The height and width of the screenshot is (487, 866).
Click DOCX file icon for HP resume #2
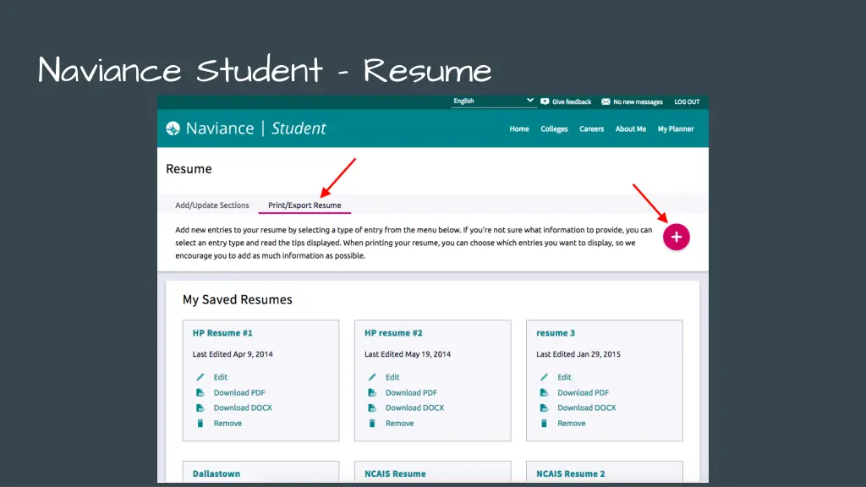(372, 408)
